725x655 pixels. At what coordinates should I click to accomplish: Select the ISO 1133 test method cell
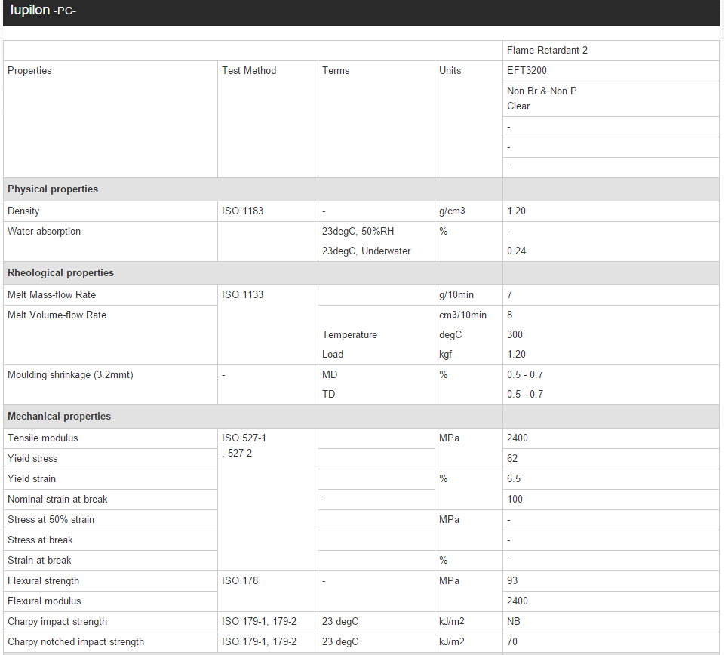tap(242, 295)
